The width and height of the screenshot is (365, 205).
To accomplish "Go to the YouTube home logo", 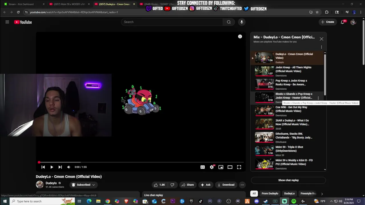I will point(23,22).
